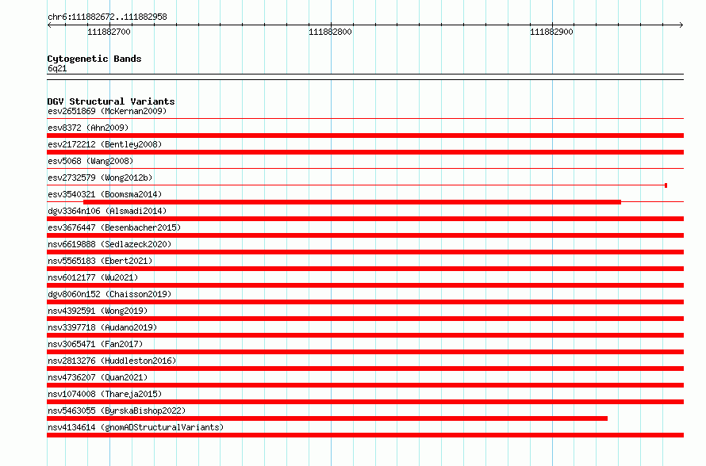Click the red bar under Sedlazeck2020 label
Viewport: 706px width, 466px height.
point(365,252)
